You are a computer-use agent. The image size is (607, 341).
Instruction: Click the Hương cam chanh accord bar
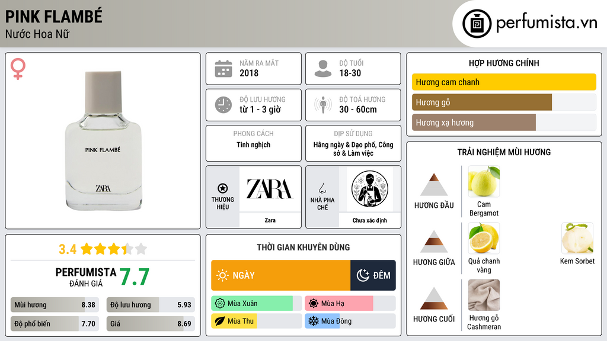(504, 82)
